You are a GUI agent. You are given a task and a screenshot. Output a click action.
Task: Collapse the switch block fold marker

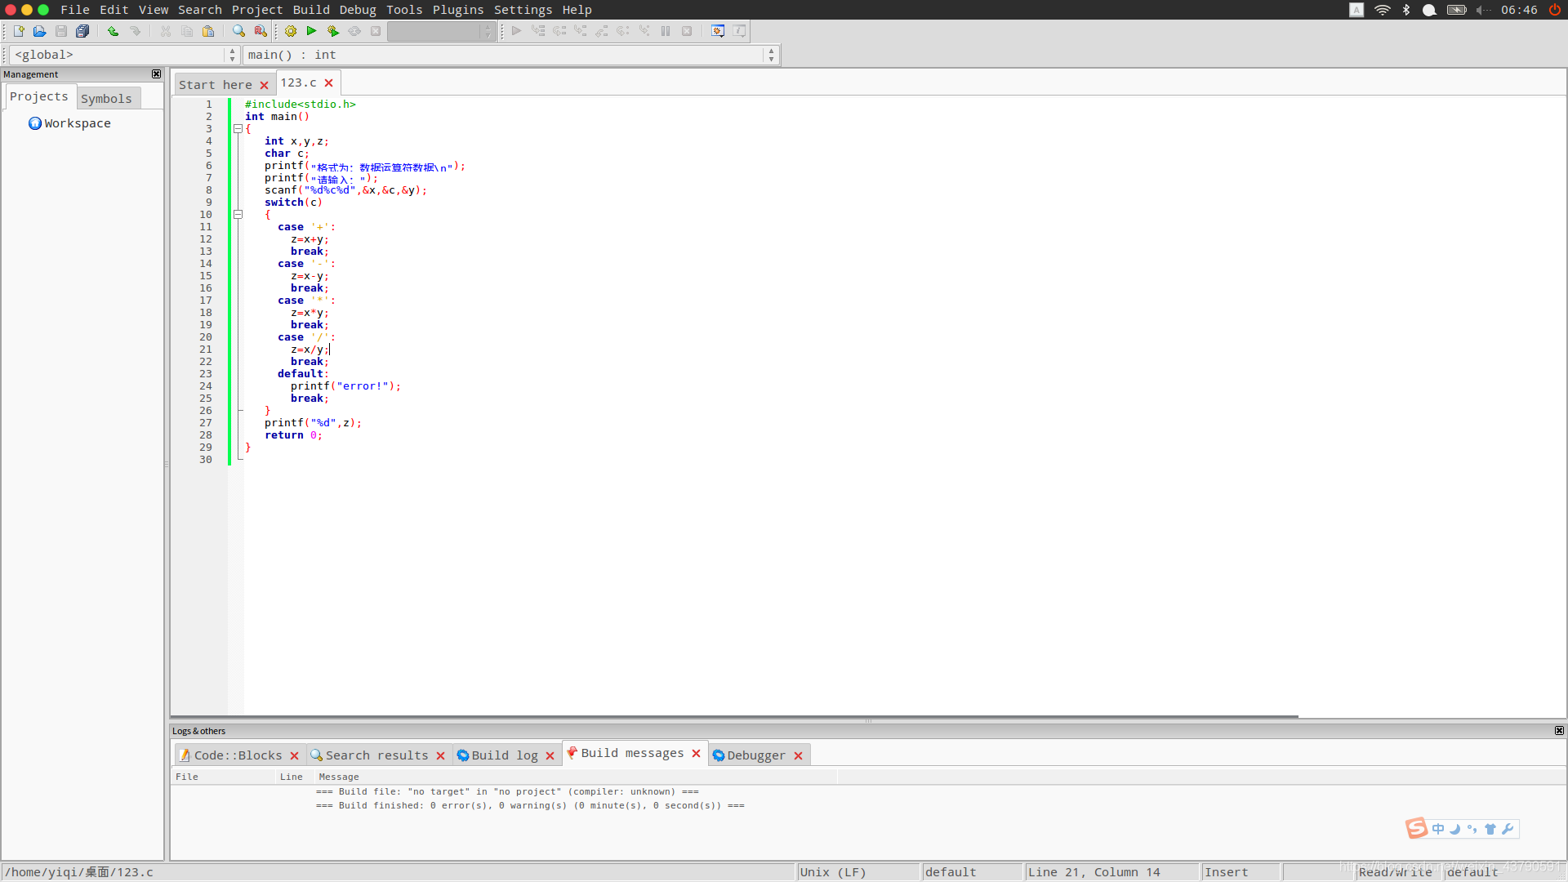pos(238,215)
